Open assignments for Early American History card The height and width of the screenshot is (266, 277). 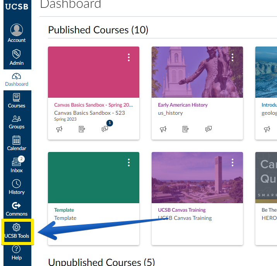[185, 129]
